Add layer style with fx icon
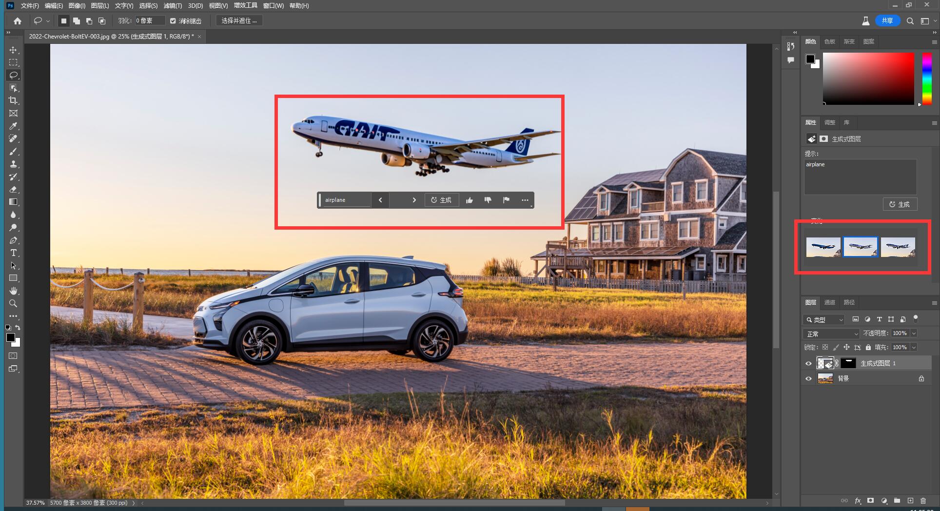940x511 pixels. 858,501
